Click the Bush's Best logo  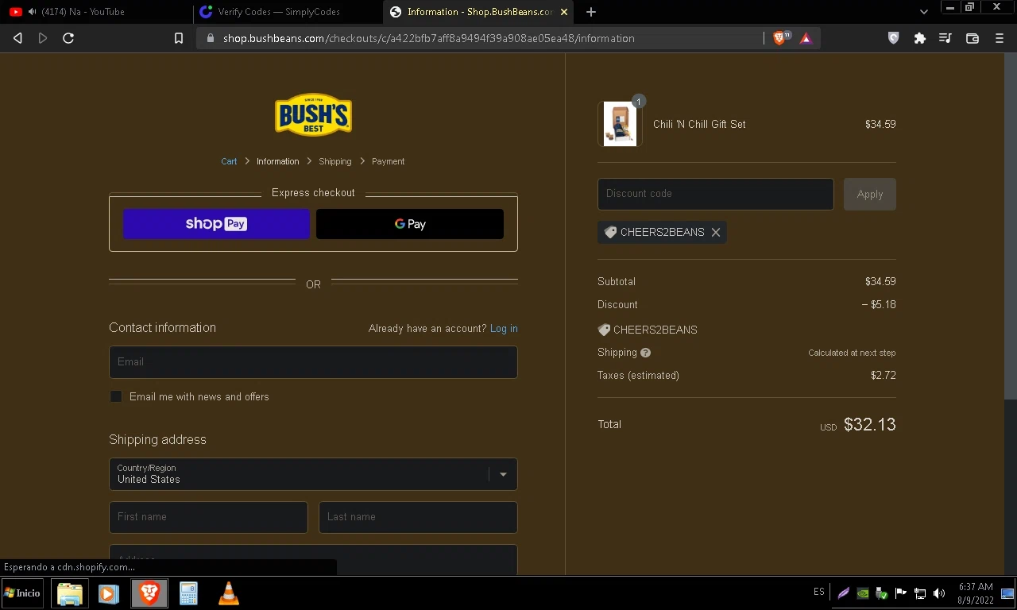click(313, 115)
